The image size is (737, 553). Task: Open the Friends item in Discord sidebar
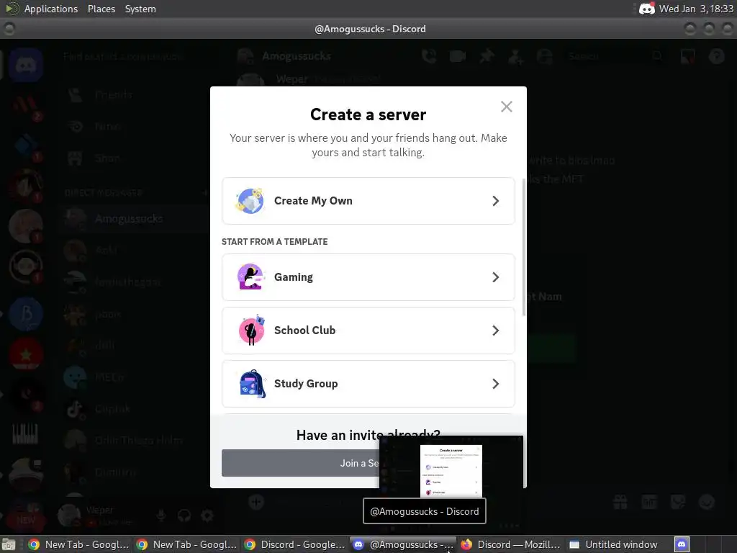(x=134, y=94)
